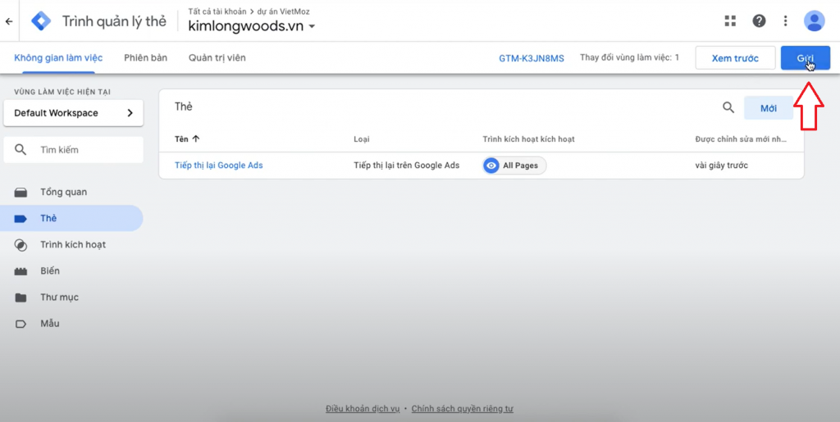Expand the Default Workspace selector
This screenshot has width=840, height=422.
(x=73, y=113)
